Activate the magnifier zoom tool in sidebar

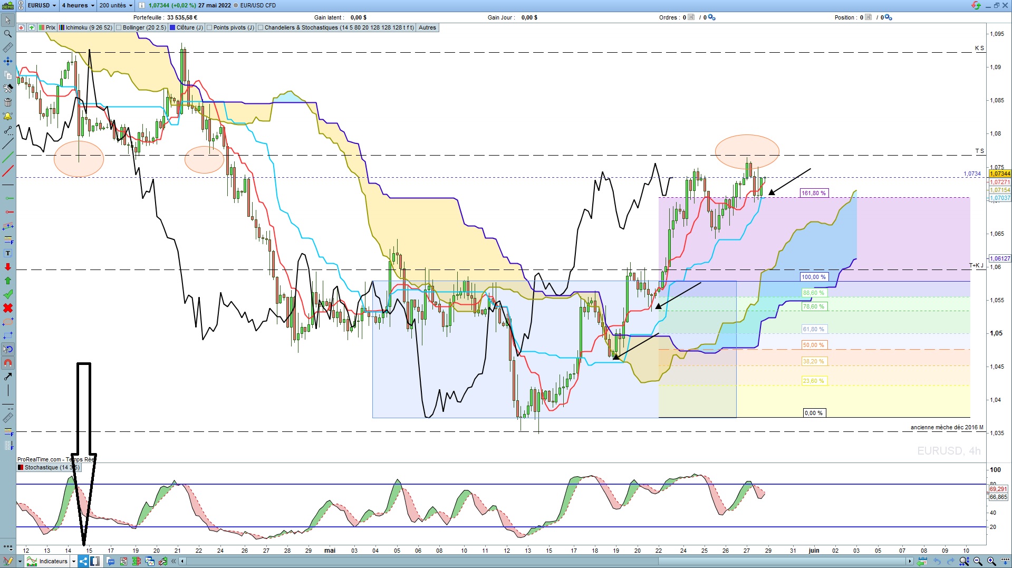(x=8, y=34)
